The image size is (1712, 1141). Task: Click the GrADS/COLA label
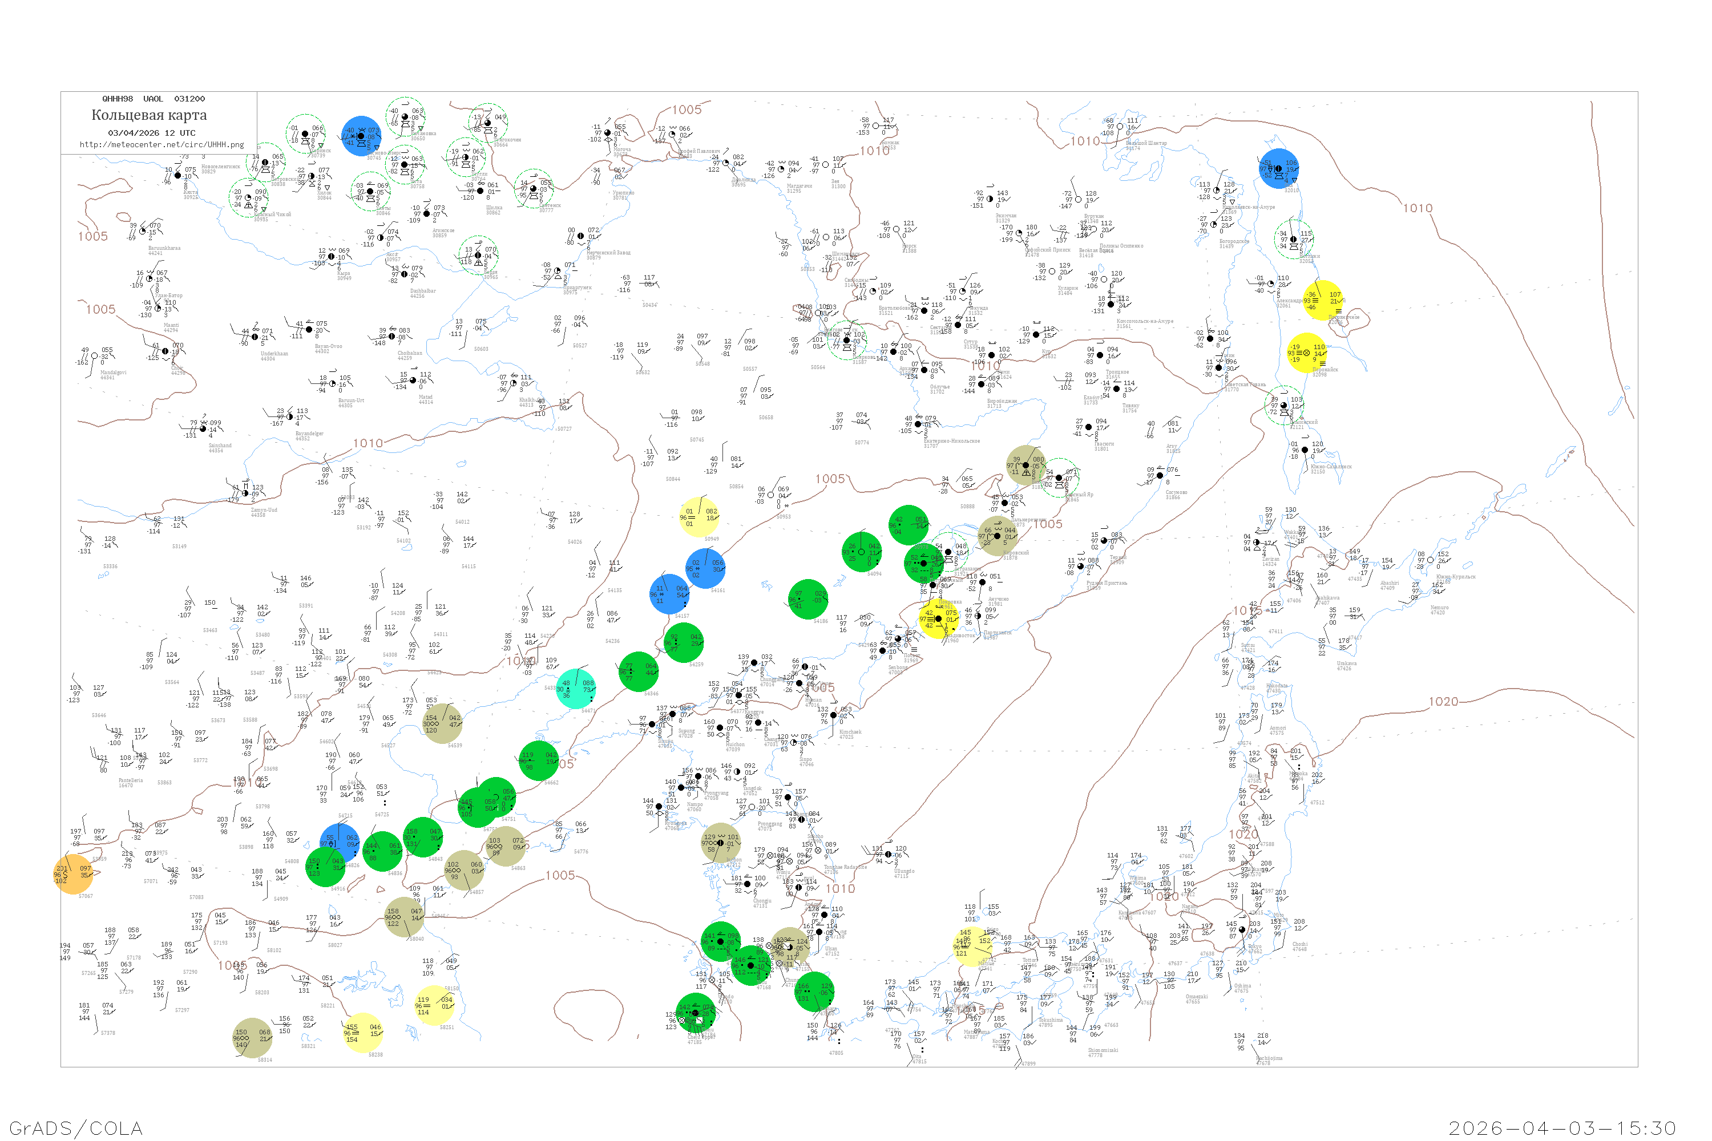tap(76, 1128)
